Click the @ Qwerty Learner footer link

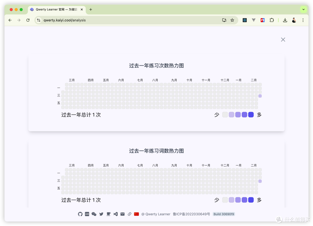156,214
